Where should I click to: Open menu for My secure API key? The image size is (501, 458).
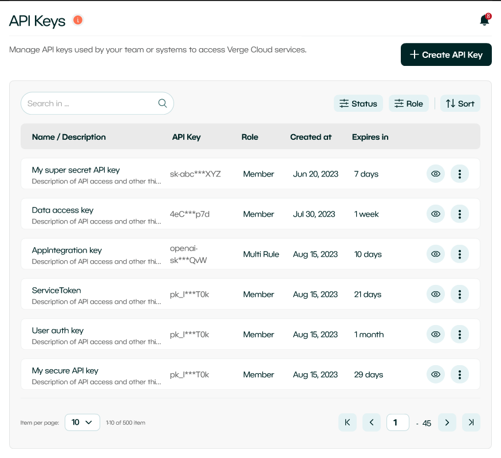click(459, 374)
